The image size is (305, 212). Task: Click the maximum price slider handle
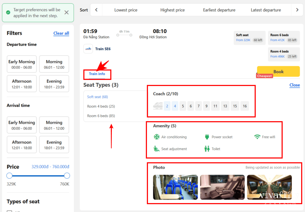67,176
